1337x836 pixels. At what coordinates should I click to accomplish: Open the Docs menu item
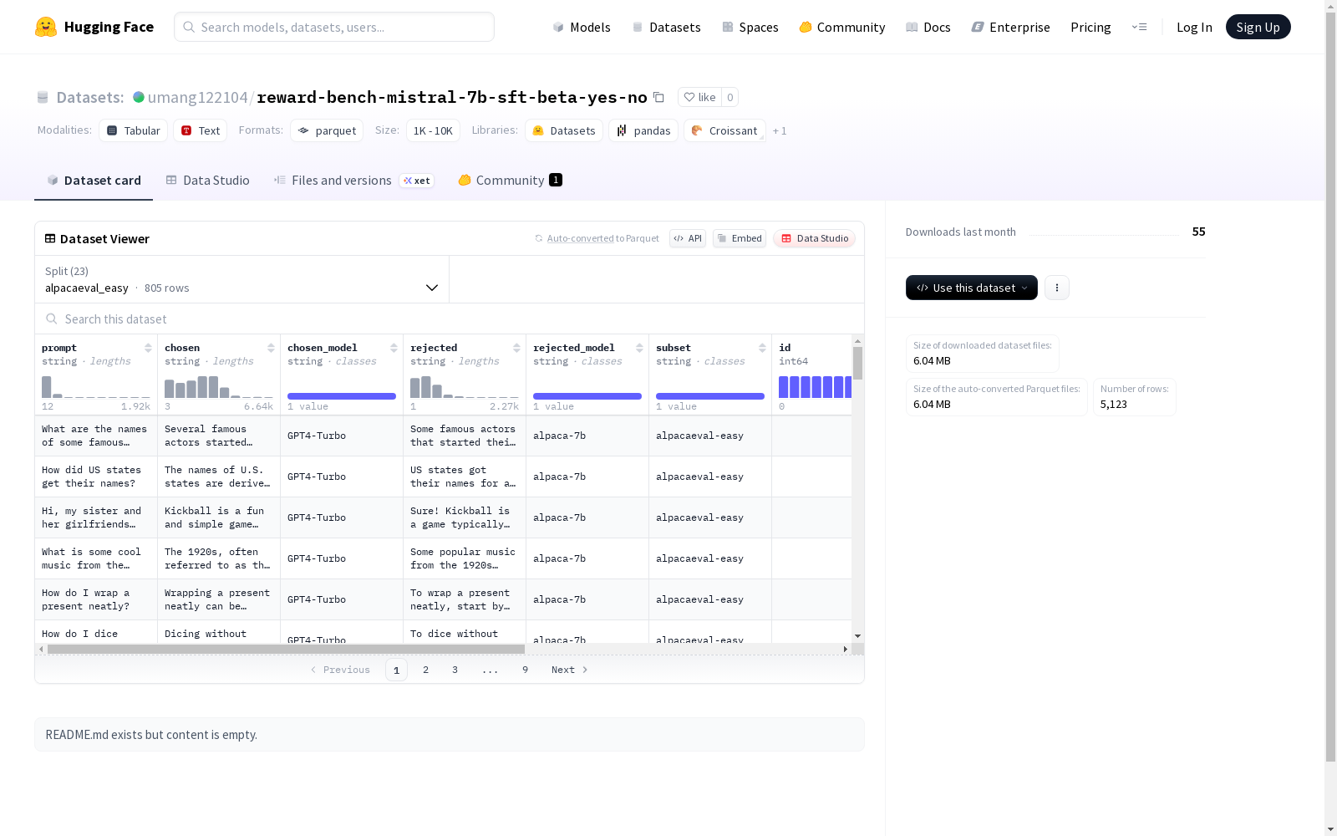[928, 27]
